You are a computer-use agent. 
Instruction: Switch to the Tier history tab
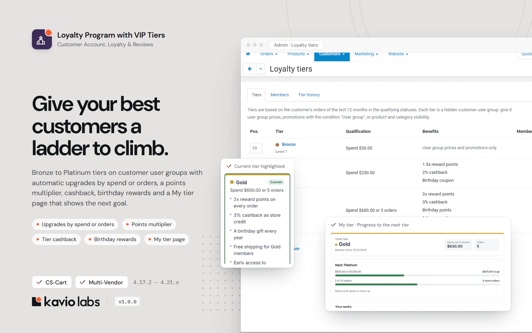point(309,95)
